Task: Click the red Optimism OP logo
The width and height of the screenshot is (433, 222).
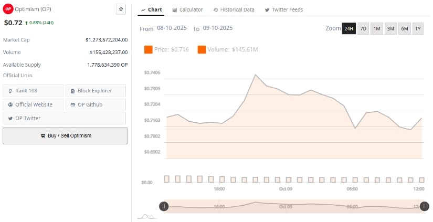Action: pyautogui.click(x=8, y=9)
